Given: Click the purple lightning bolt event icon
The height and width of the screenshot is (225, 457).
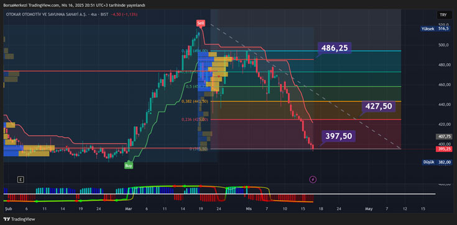Looking at the screenshot, I should [x=313, y=180].
